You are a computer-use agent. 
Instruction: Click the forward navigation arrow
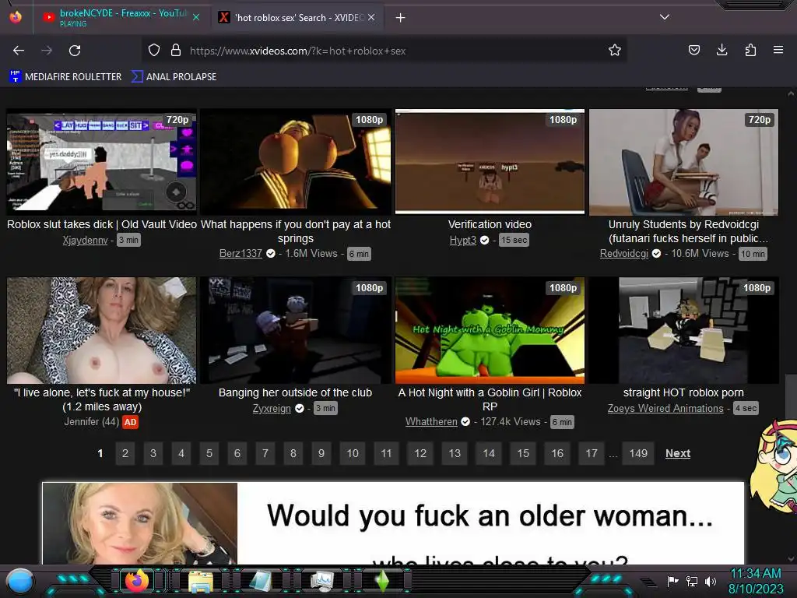[x=47, y=51]
